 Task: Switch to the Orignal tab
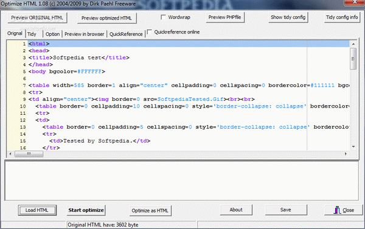pyautogui.click(x=15, y=33)
